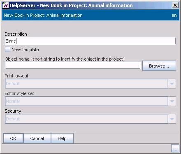Open Browse for object name
This screenshot has height=154, width=181.
(x=159, y=66)
